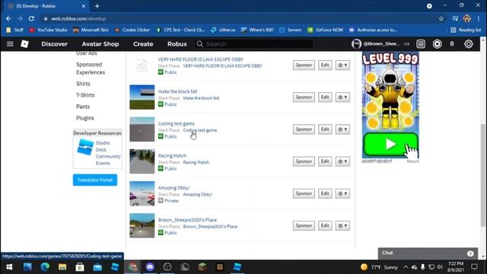Select T-Shirts in the left sidebar
The height and width of the screenshot is (274, 487).
point(85,95)
